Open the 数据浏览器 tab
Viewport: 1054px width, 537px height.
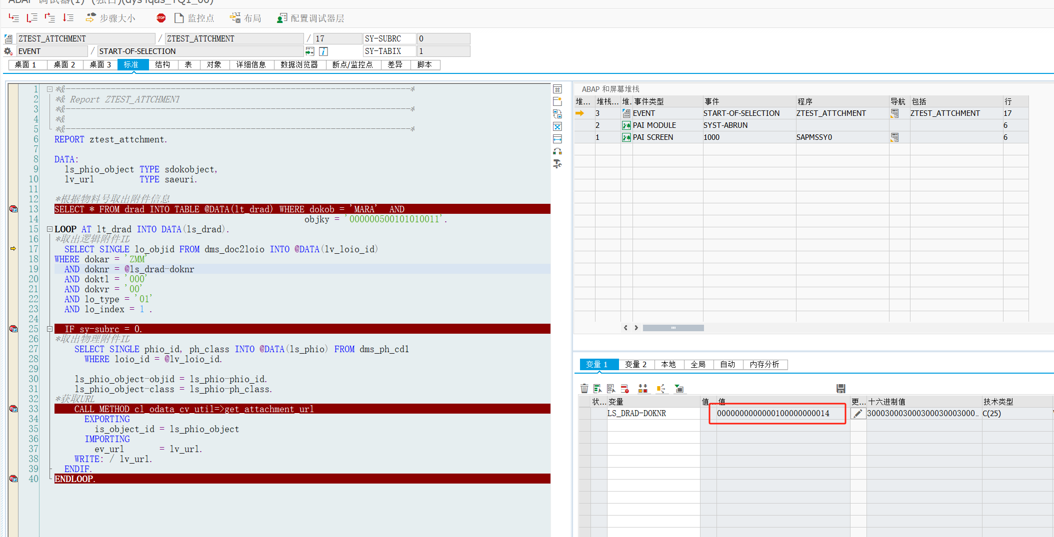(299, 64)
